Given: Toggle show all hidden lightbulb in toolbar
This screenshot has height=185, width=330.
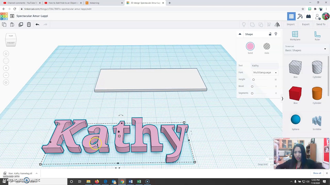Looking at the screenshot, I should click(244, 24).
